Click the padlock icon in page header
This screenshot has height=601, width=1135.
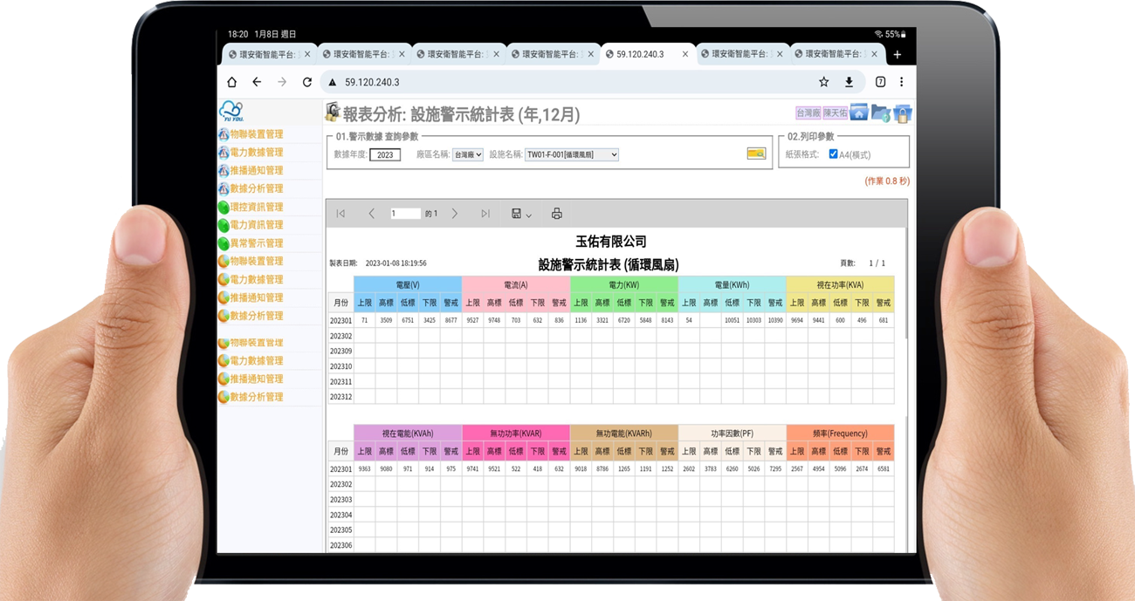pyautogui.click(x=902, y=113)
